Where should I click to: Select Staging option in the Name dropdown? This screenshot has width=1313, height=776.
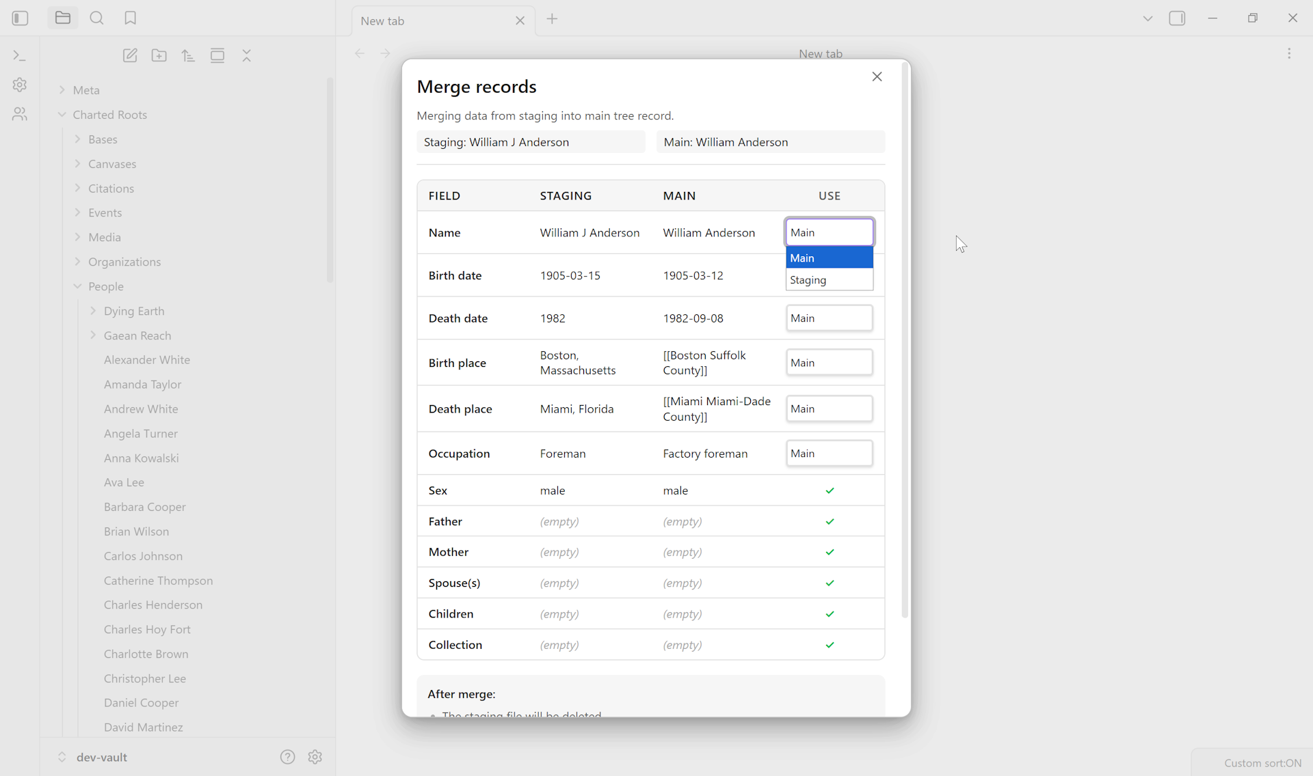coord(830,280)
